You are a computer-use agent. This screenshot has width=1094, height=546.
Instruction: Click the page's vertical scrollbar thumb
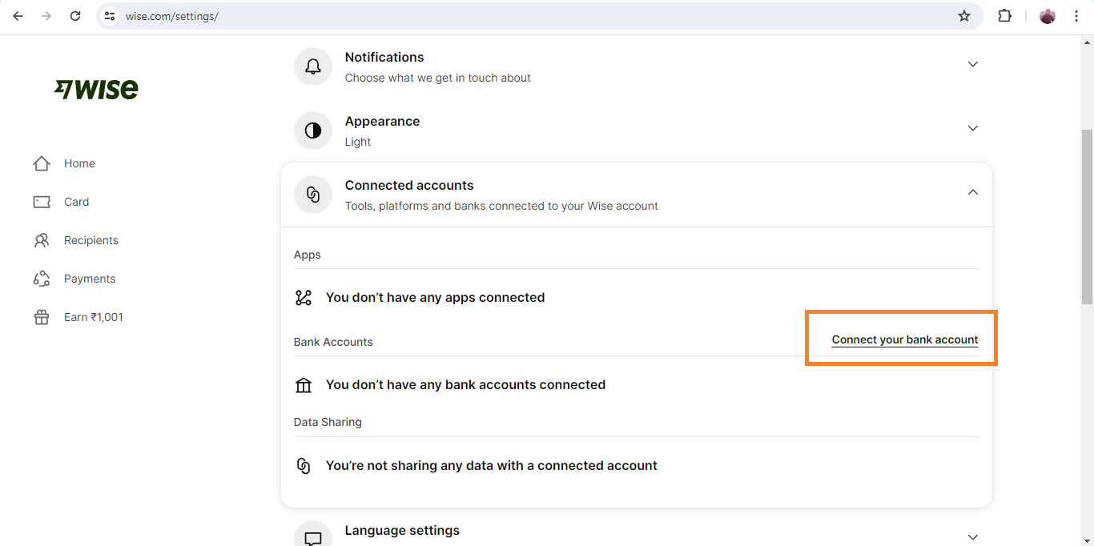click(1087, 216)
